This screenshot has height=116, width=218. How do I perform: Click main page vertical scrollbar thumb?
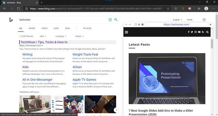point(217,27)
